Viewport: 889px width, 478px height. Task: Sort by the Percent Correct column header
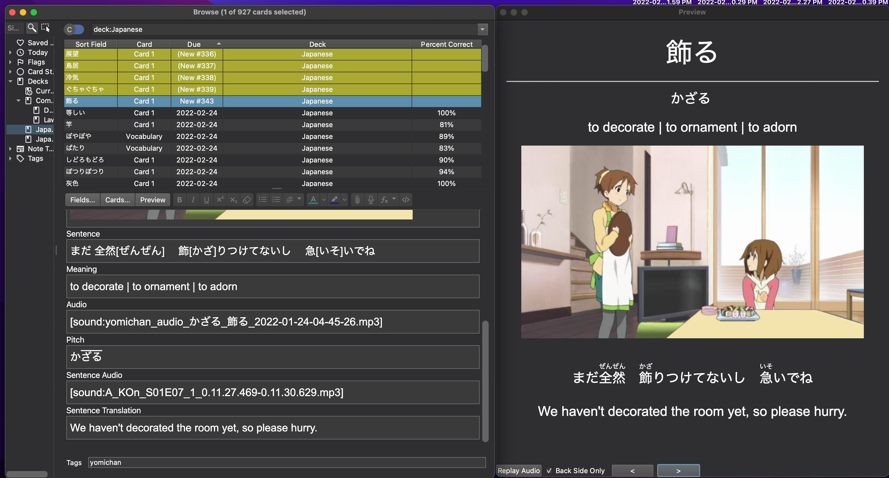click(446, 44)
